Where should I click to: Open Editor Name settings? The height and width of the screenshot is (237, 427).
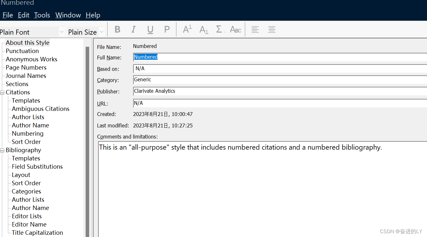29,224
